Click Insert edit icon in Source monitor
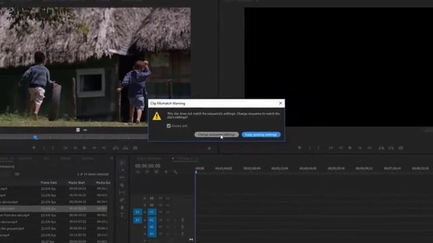Viewport: 433px width, 243px height. [x=116, y=148]
